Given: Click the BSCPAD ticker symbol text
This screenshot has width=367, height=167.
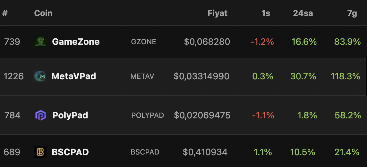Looking at the screenshot, I should coord(145,152).
